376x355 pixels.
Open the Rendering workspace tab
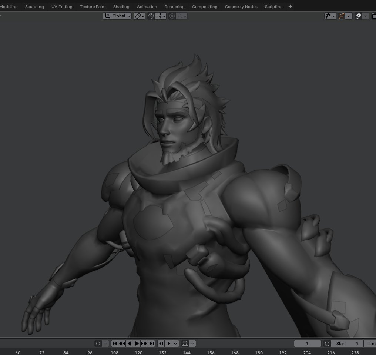(x=174, y=7)
